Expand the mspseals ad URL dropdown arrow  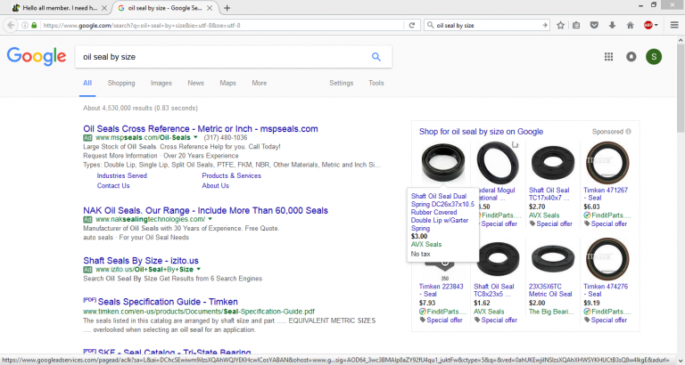195,137
